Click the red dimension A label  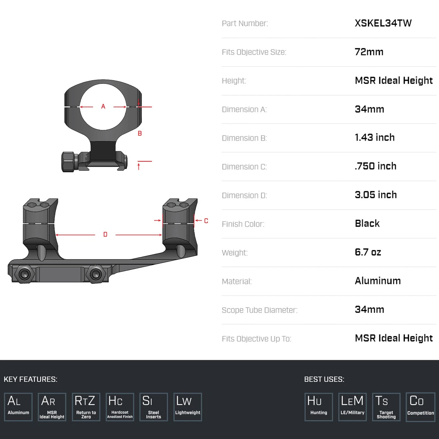pos(103,106)
